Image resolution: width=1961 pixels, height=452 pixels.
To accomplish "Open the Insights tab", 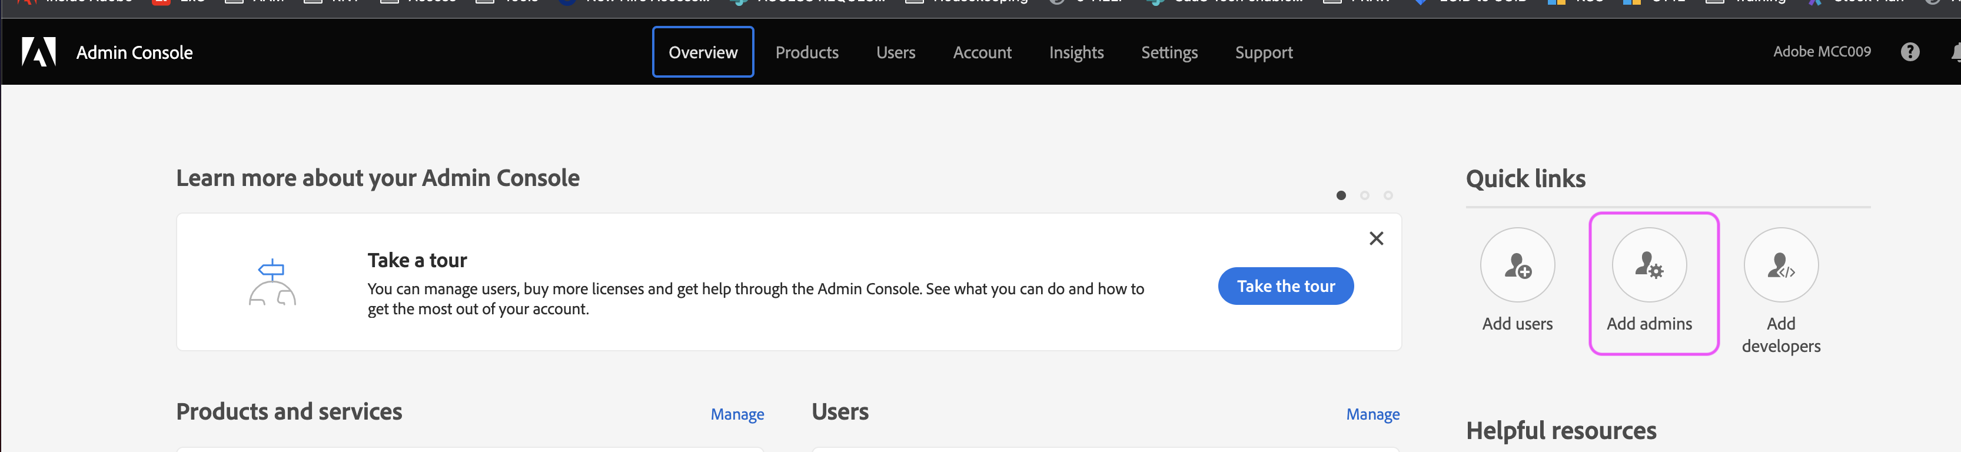I will 1076,52.
